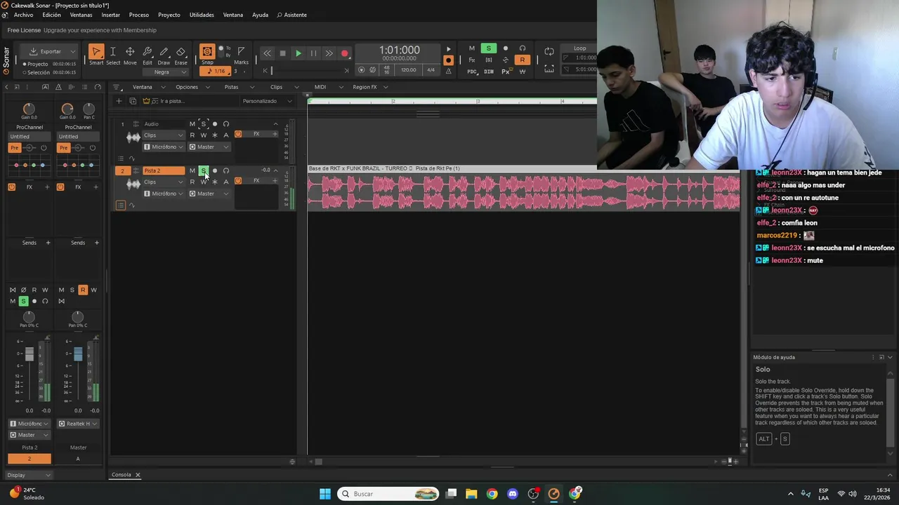899x505 pixels.
Task: Solo the Audio track
Action: [204, 124]
